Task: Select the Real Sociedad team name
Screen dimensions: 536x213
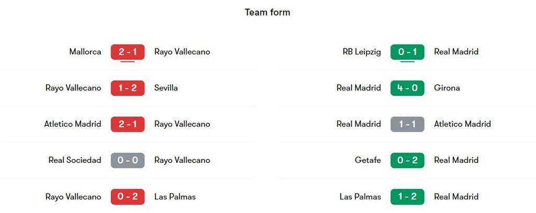Action: [x=75, y=160]
